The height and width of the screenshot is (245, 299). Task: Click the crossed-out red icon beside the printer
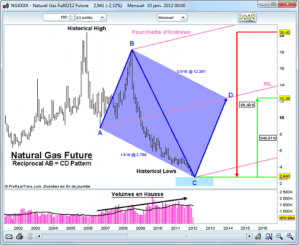coord(30,236)
